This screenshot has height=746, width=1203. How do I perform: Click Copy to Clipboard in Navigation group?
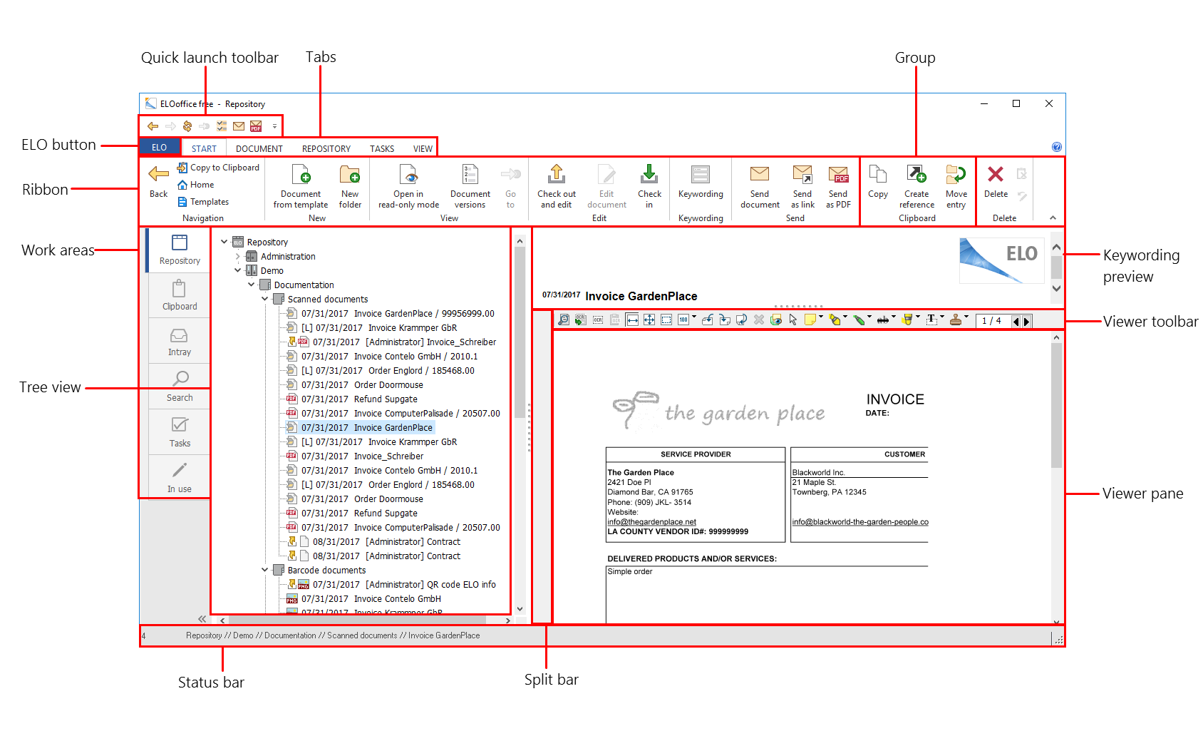[x=218, y=168]
